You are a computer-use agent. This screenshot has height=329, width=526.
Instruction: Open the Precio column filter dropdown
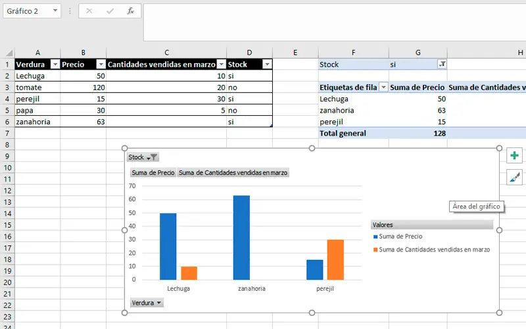(x=101, y=64)
